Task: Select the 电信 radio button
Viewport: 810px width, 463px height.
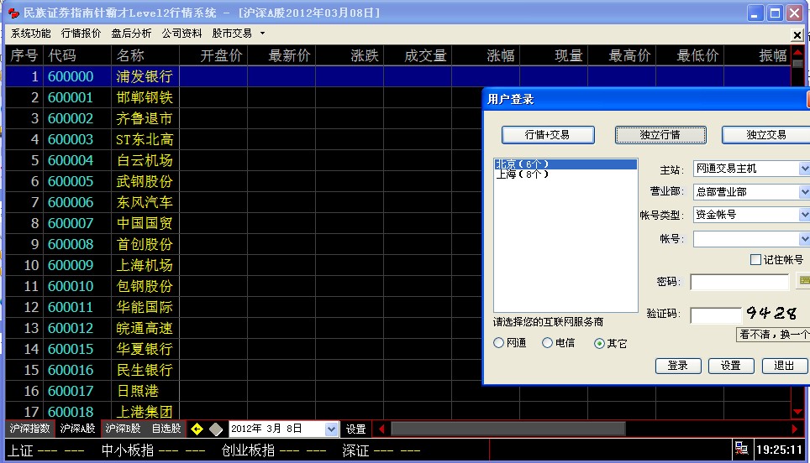Action: click(x=547, y=343)
